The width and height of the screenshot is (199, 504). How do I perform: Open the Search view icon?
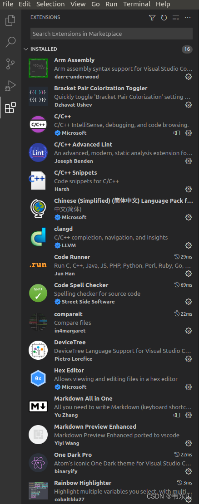10,42
